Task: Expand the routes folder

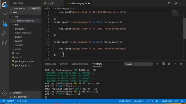Action: [25, 41]
